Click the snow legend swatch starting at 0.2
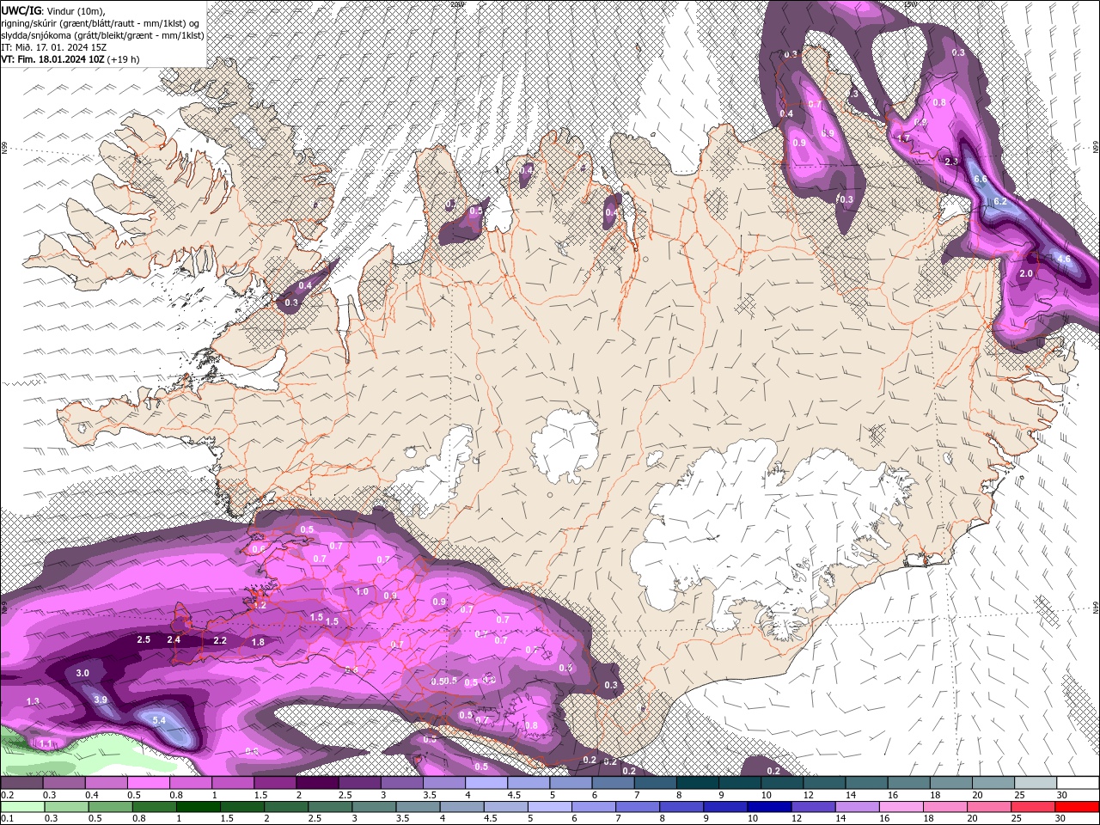The image size is (1100, 825). pyautogui.click(x=21, y=783)
